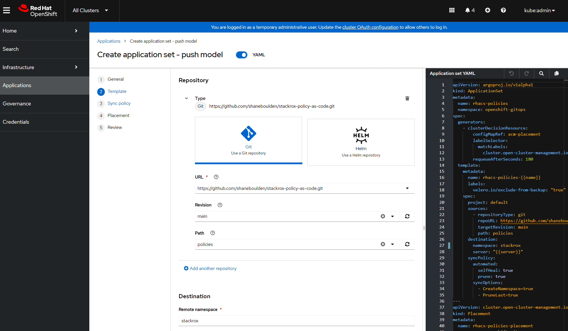Screen dimensions: 568x331
Task: Select the Git repository type card
Action: 248,140
